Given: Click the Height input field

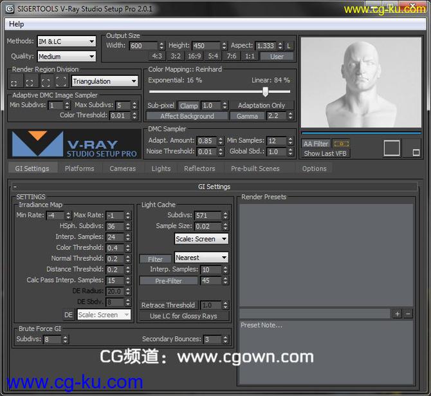Looking at the screenshot, I should pyautogui.click(x=206, y=46).
